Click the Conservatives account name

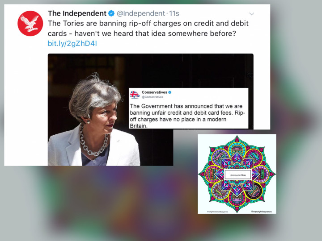(x=154, y=92)
